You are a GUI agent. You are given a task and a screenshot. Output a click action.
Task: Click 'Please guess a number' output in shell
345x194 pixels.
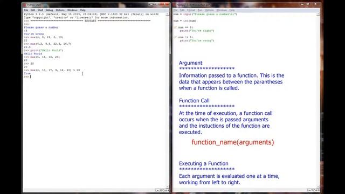41,27
